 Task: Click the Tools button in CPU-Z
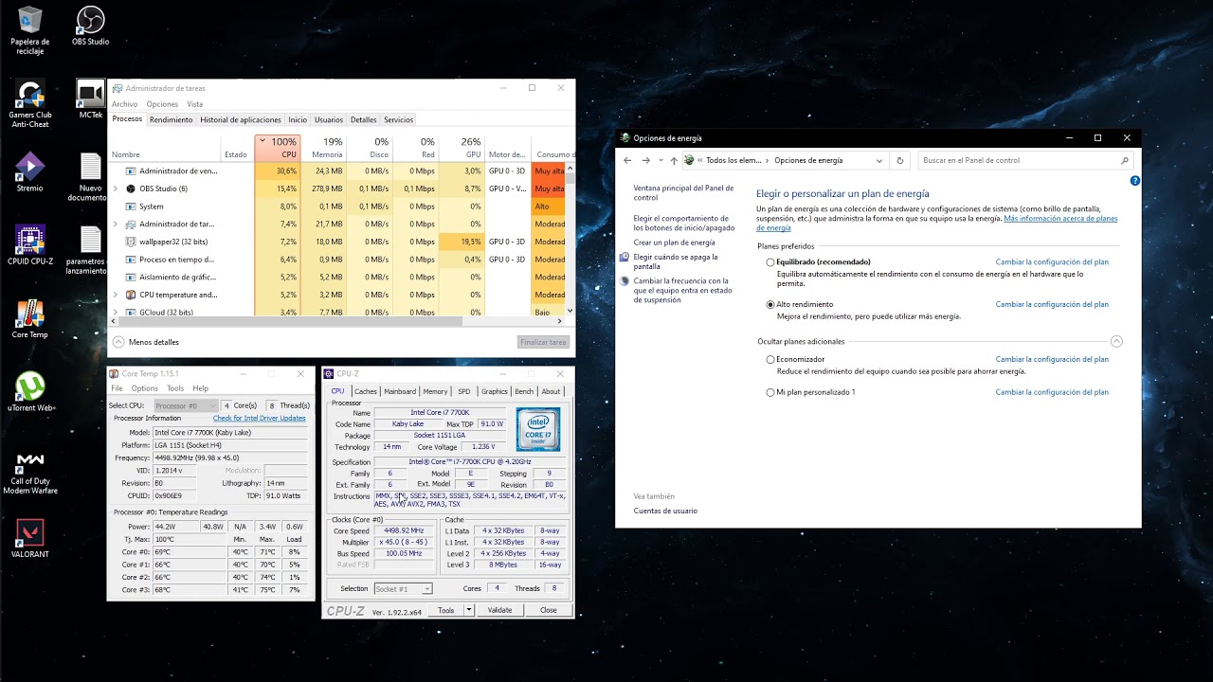[445, 610]
